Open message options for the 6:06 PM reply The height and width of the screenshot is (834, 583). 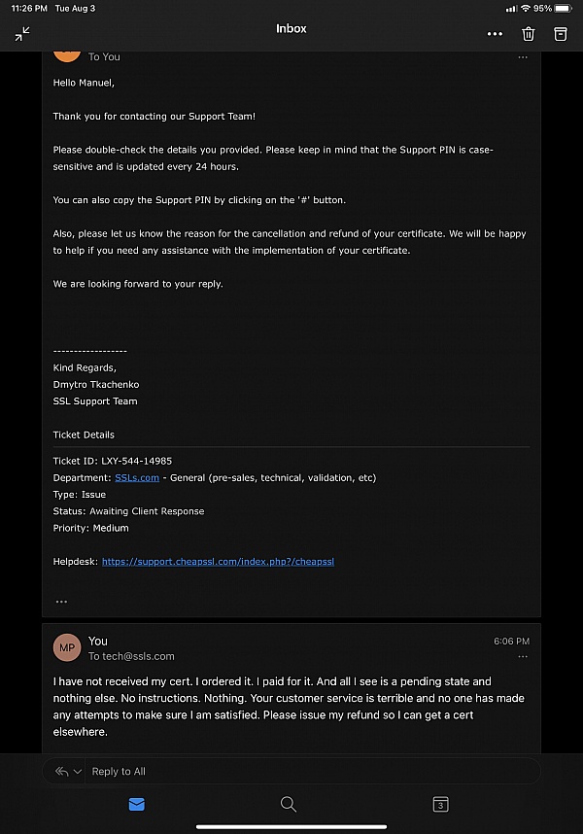tap(523, 657)
